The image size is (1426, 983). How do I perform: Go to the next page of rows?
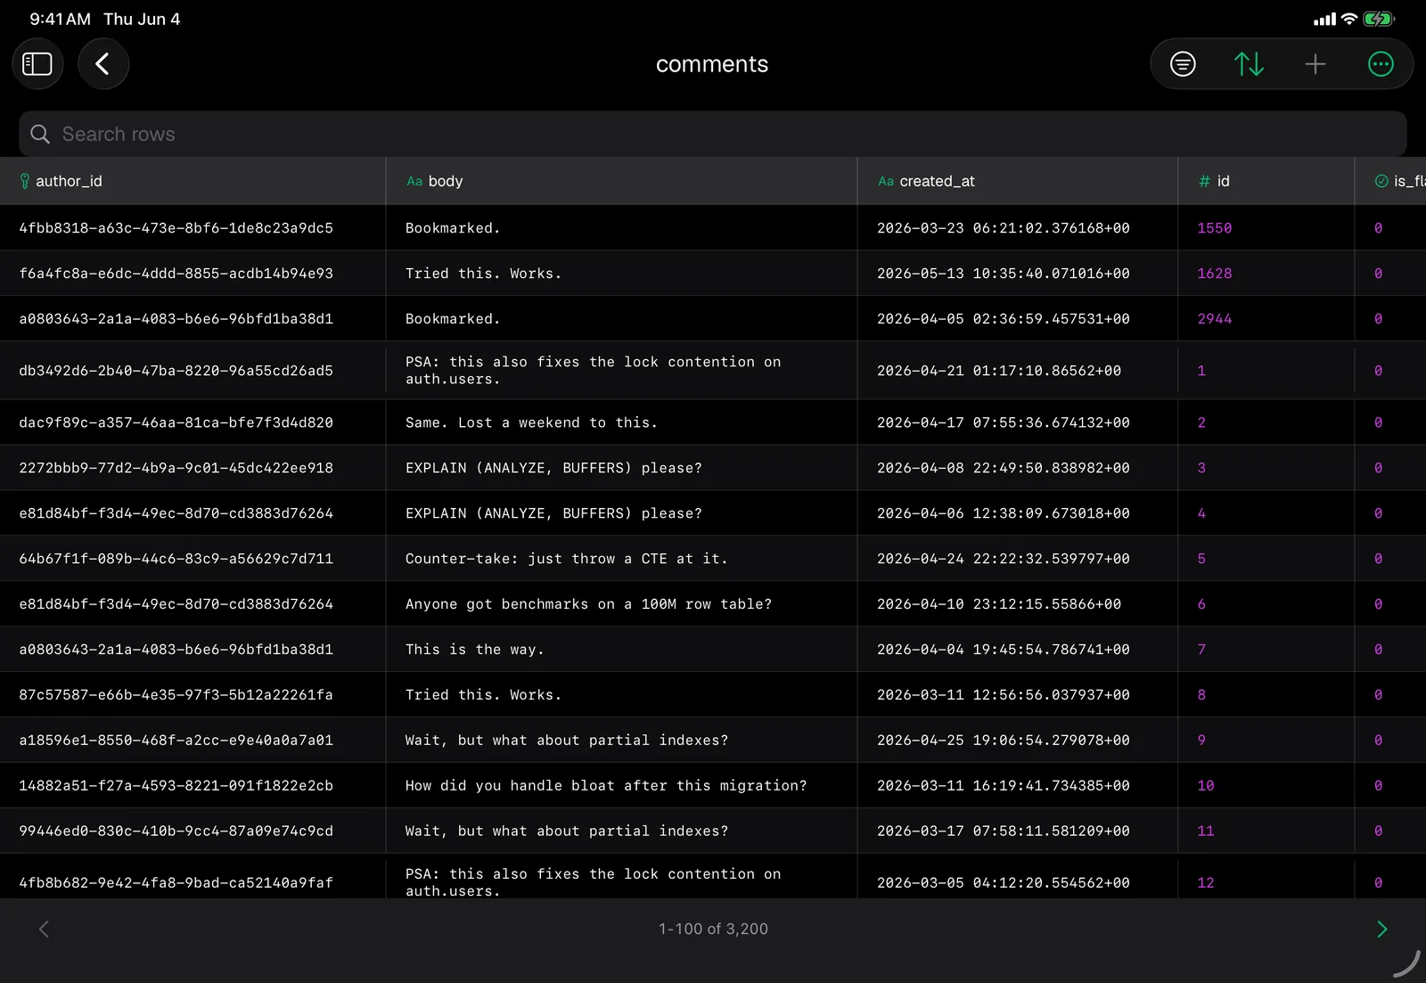[1381, 929]
